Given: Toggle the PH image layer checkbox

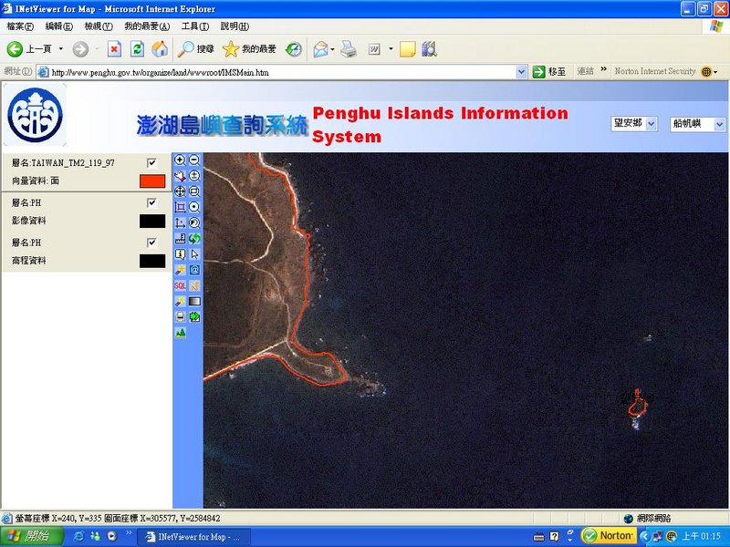Looking at the screenshot, I should click(x=152, y=203).
